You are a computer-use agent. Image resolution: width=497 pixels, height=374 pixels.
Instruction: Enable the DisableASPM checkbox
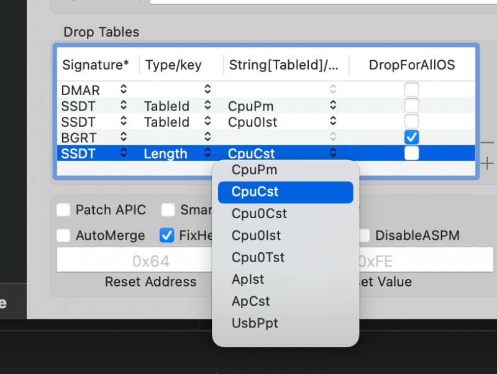(364, 235)
